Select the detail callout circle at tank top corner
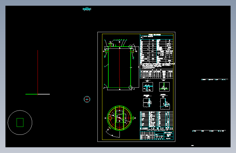Viewport: 236px width, 153px height. point(130,47)
